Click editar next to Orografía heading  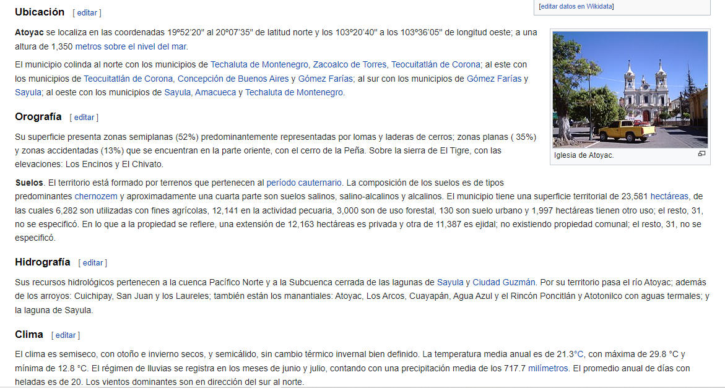[x=84, y=118]
